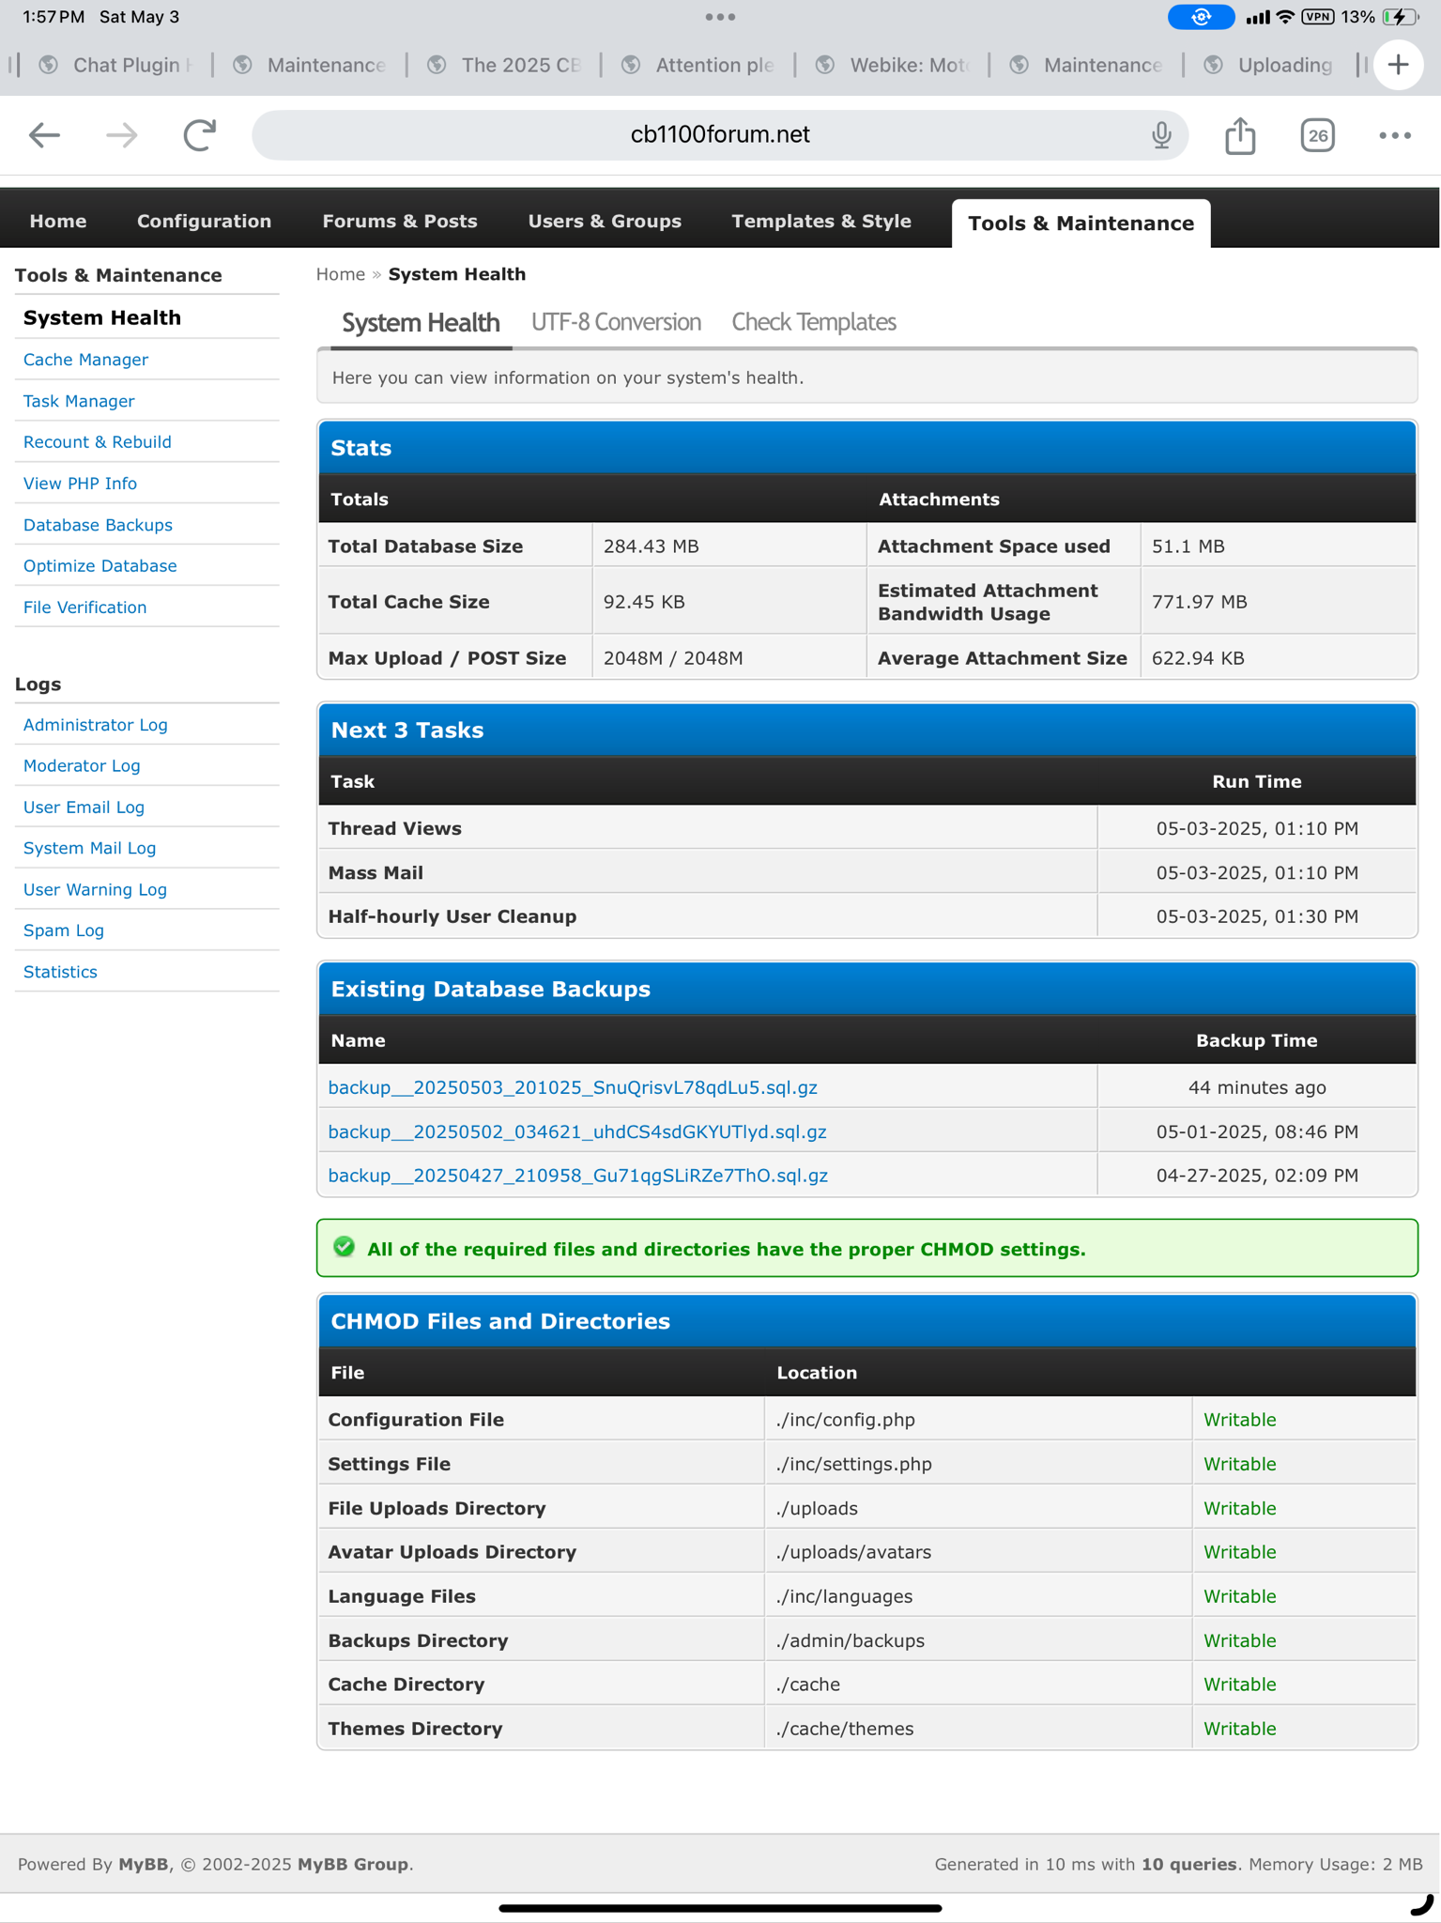
Task: Go back with the browser back arrow
Action: pyautogui.click(x=44, y=135)
